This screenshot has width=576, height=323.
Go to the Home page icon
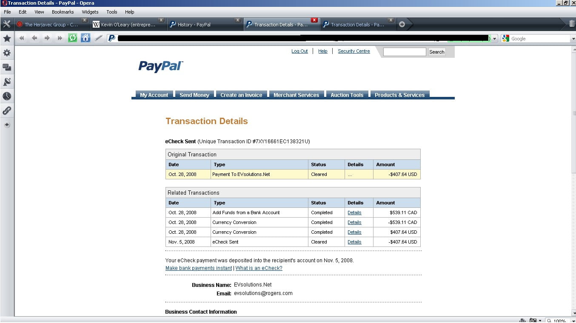(x=86, y=38)
